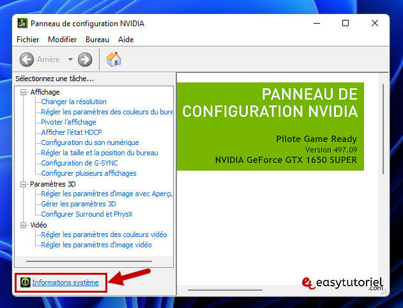Minimize the NVIDIA control panel window
The image size is (403, 308).
tap(317, 23)
